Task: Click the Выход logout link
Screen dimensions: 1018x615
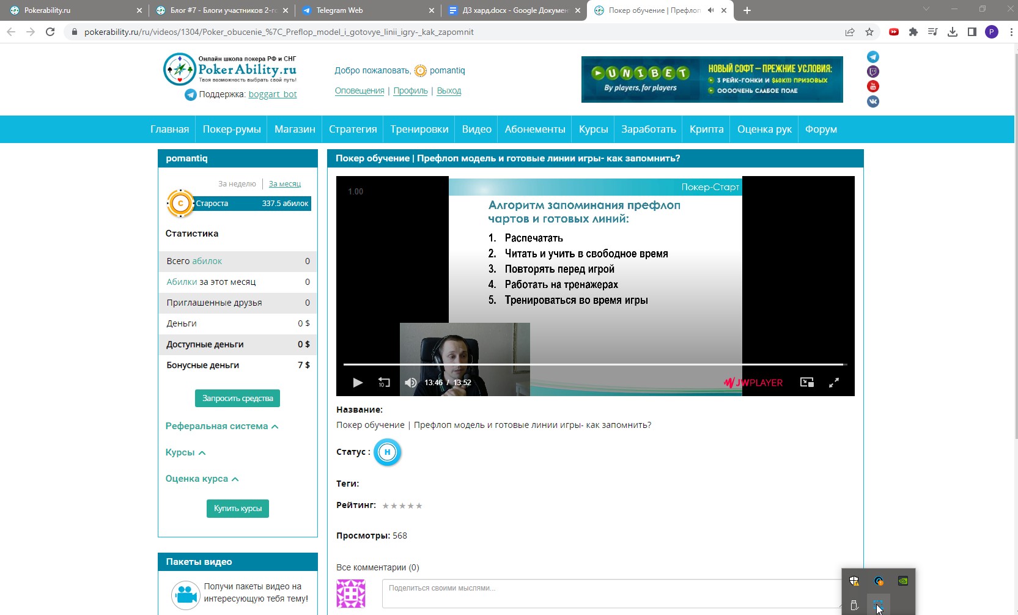Action: [449, 90]
